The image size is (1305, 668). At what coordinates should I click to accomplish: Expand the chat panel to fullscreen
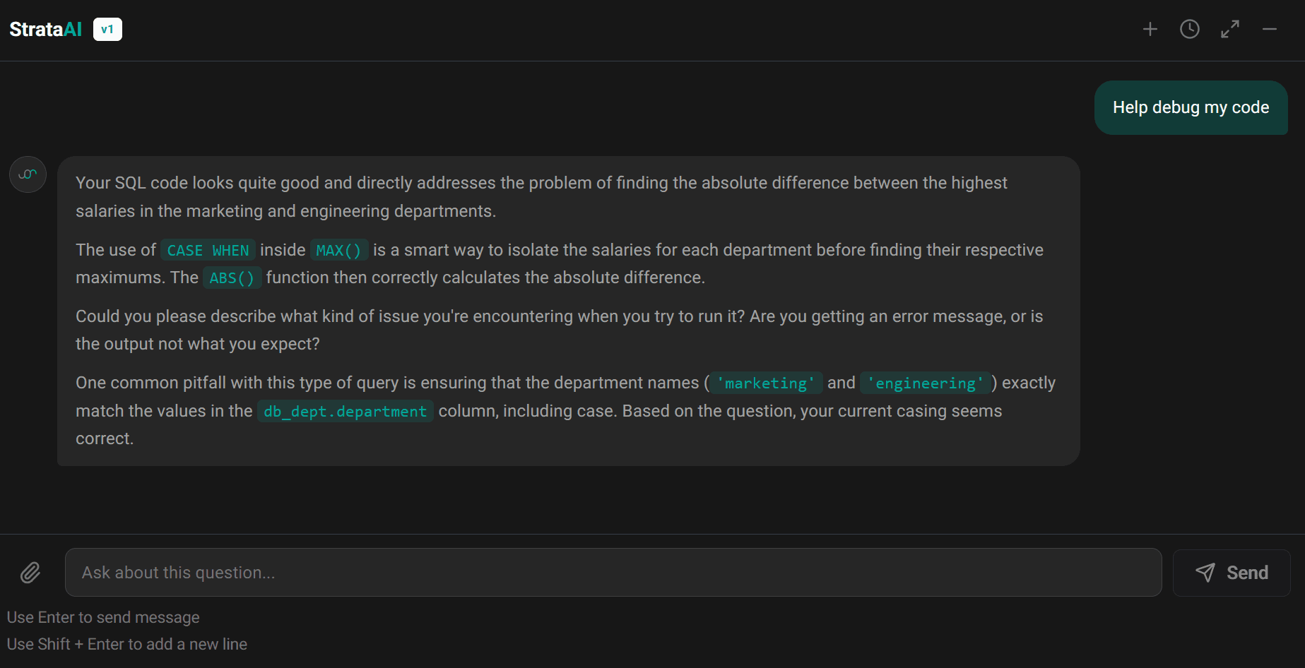1230,29
